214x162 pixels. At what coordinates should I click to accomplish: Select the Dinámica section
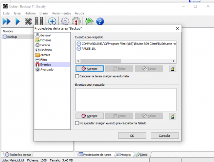point(44,50)
